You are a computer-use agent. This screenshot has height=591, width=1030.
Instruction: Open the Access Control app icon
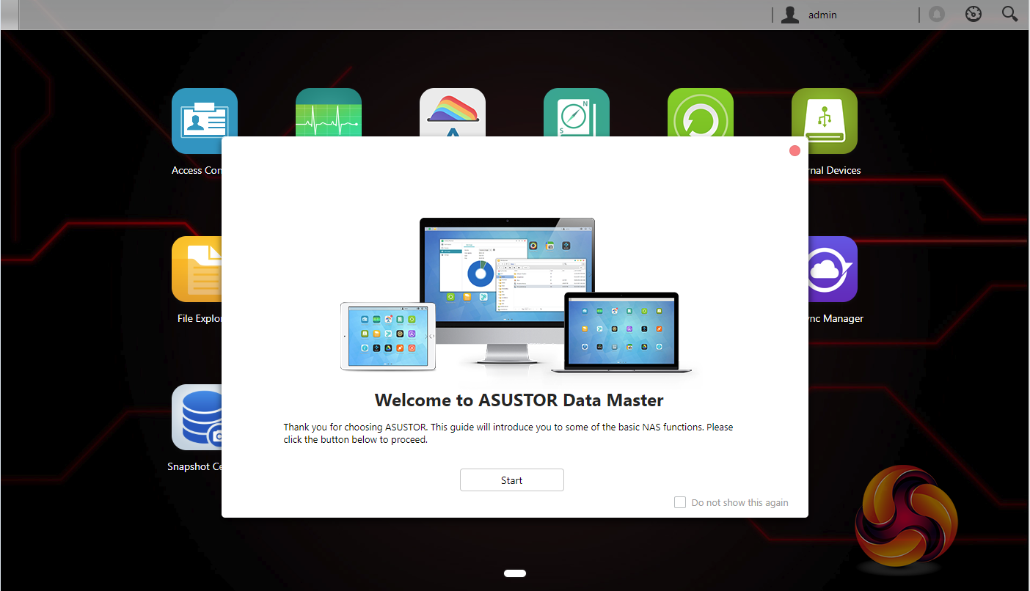205,121
